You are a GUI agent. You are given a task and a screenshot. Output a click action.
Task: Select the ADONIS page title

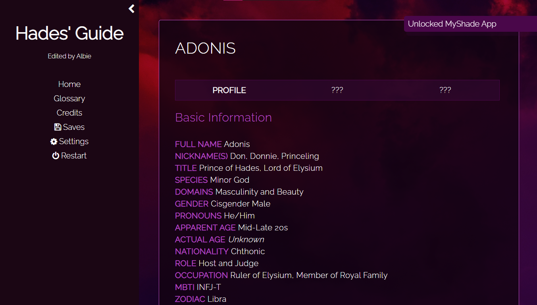pos(205,48)
